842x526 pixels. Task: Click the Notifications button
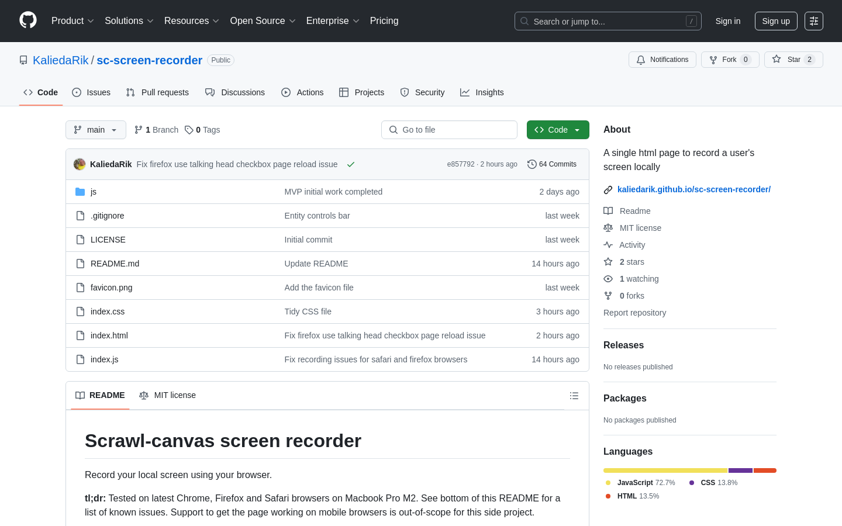(x=662, y=60)
